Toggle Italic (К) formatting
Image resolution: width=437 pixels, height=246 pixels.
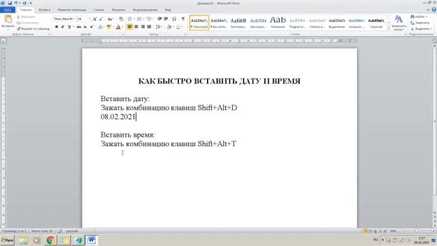pyautogui.click(x=63, y=27)
